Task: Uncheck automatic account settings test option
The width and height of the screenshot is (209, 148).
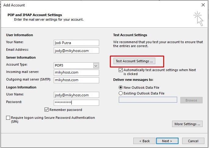Action: click(121, 70)
